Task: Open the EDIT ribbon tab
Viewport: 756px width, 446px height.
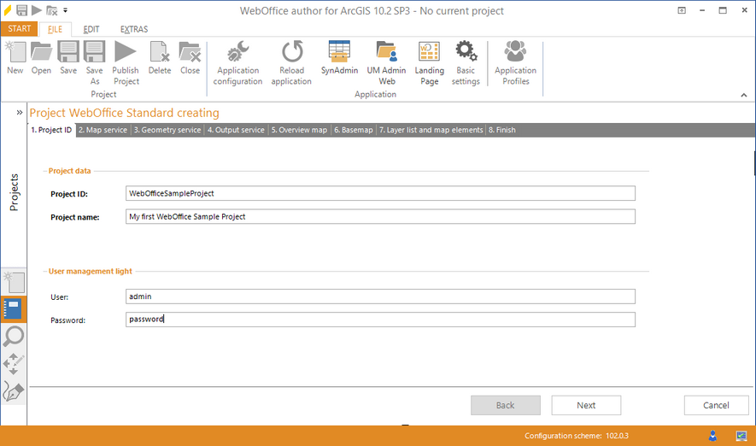Action: (91, 29)
